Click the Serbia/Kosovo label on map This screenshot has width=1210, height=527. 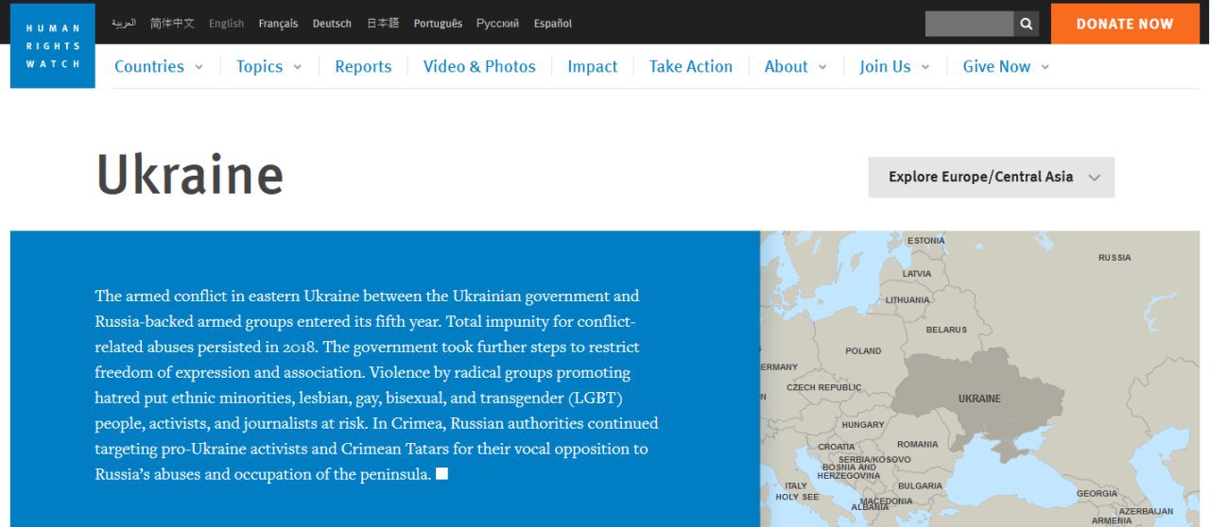point(874,459)
